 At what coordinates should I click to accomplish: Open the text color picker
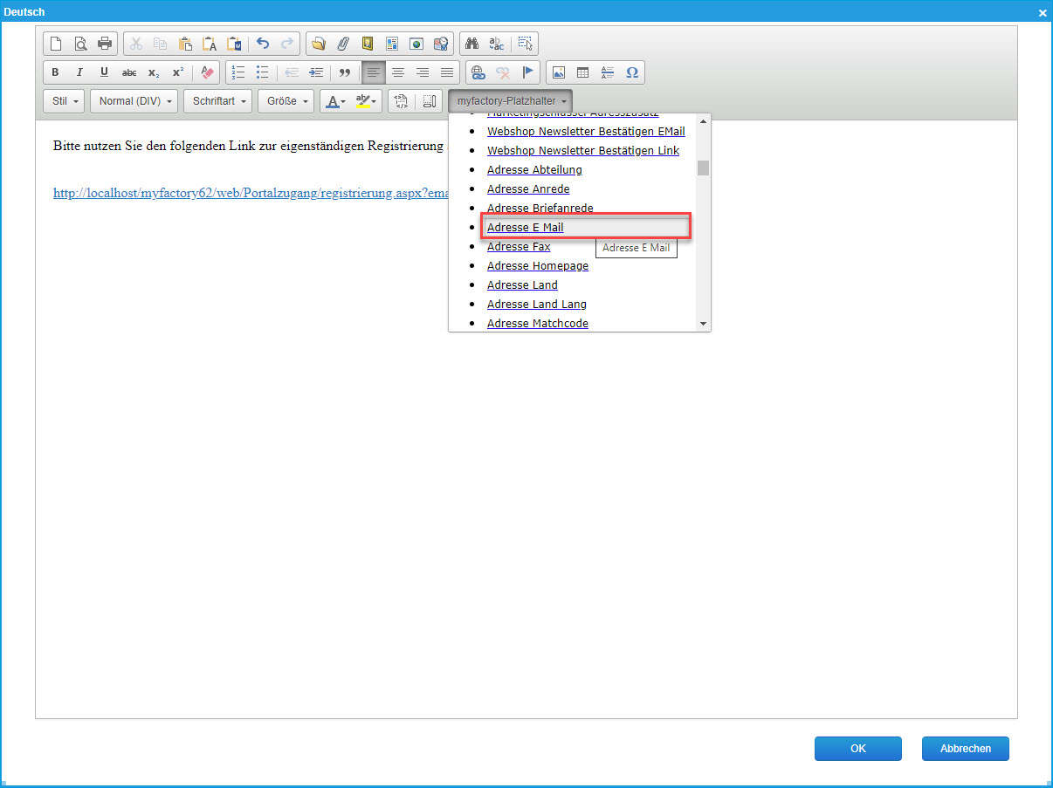[335, 101]
